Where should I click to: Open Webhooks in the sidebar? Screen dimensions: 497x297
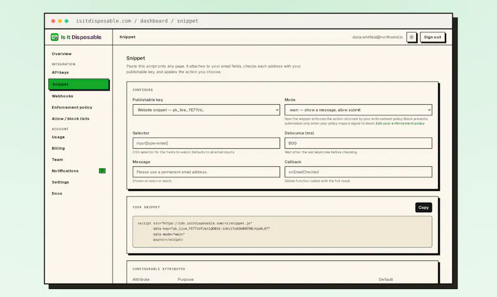click(x=63, y=96)
